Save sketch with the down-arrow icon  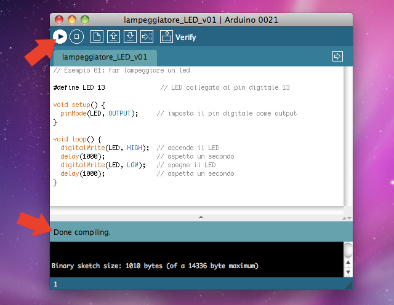click(x=130, y=37)
